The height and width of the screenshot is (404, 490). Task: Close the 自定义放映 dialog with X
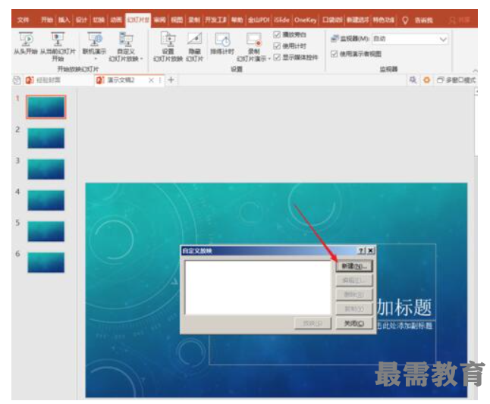point(370,250)
